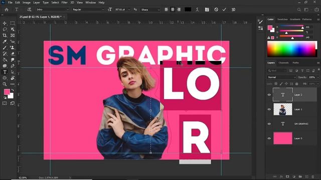Align text left
The height and width of the screenshot is (180, 321).
click(167, 9)
